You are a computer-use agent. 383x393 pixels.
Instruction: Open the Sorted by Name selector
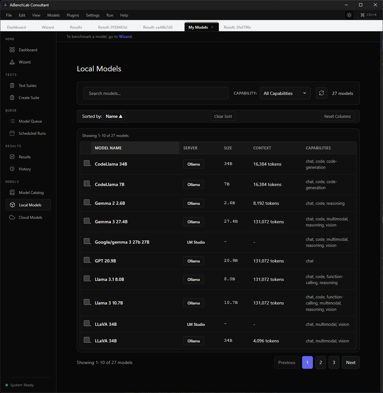click(114, 116)
